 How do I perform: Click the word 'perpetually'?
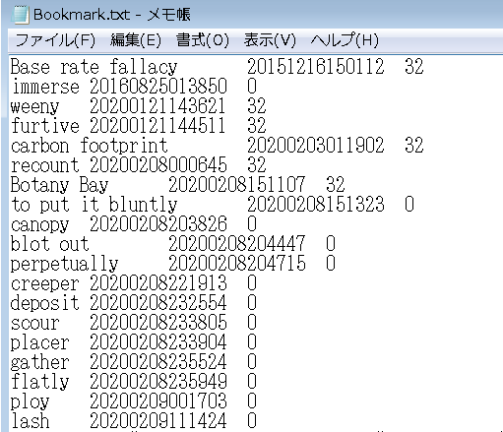[64, 264]
